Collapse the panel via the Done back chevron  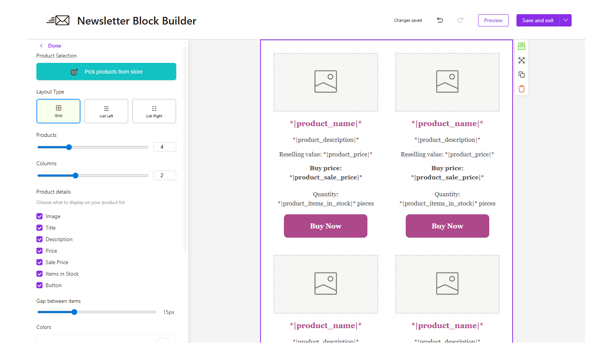pyautogui.click(x=41, y=46)
